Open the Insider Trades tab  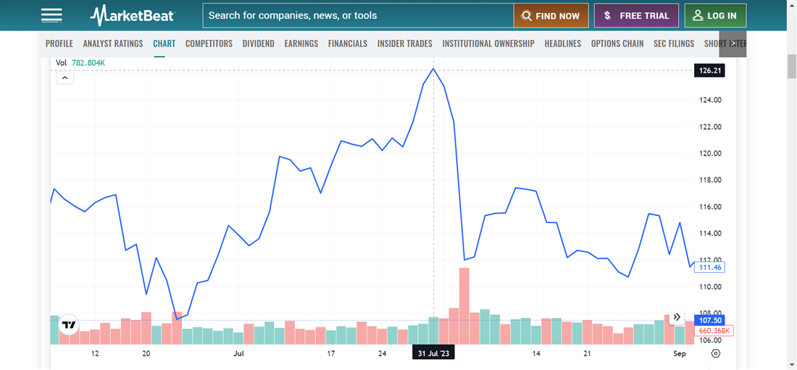[404, 43]
